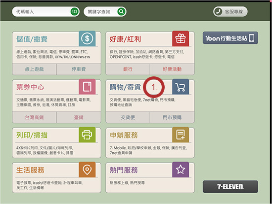
Task: Select the 臺鐵 ticket button
Action: click(79, 117)
